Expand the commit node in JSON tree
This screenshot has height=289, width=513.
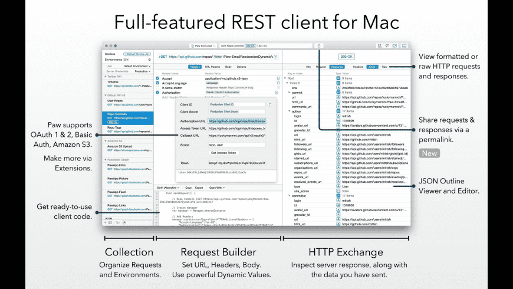pyautogui.click(x=289, y=93)
